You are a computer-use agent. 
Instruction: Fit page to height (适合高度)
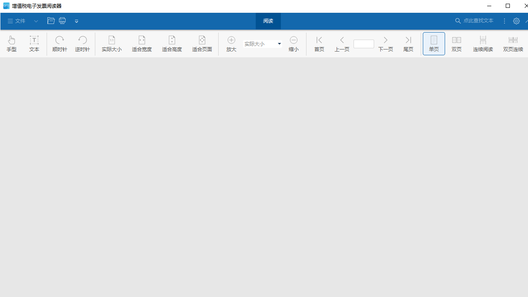[172, 44]
